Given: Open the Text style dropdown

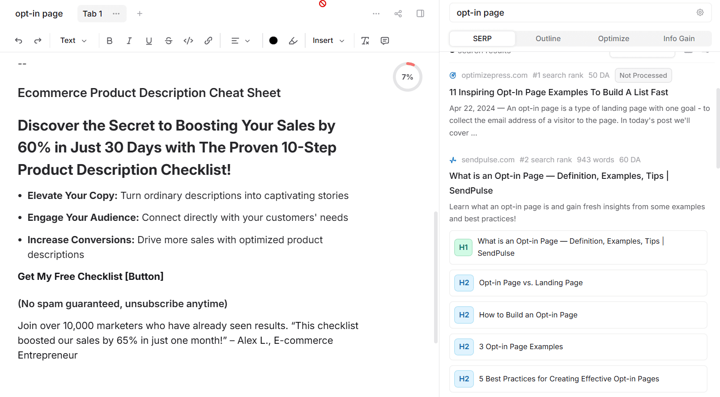Looking at the screenshot, I should [x=73, y=41].
